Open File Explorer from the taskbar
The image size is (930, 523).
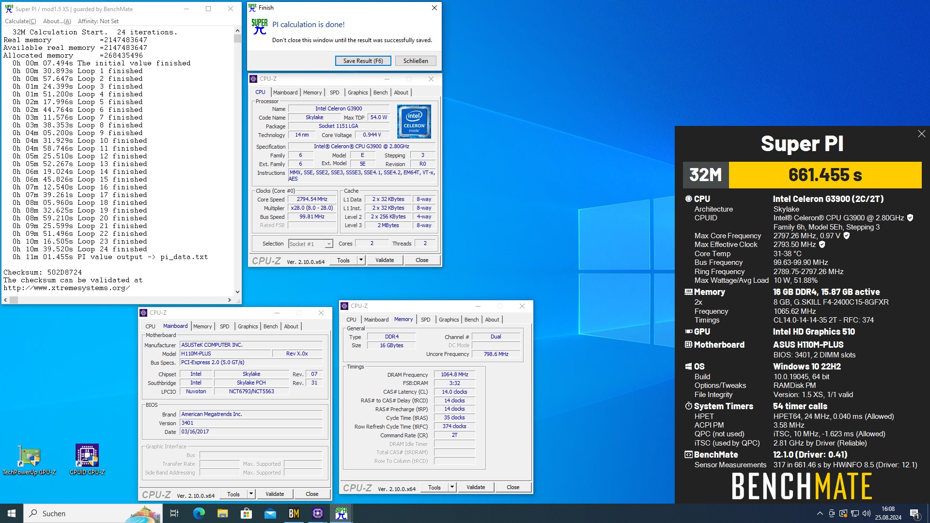(x=222, y=513)
